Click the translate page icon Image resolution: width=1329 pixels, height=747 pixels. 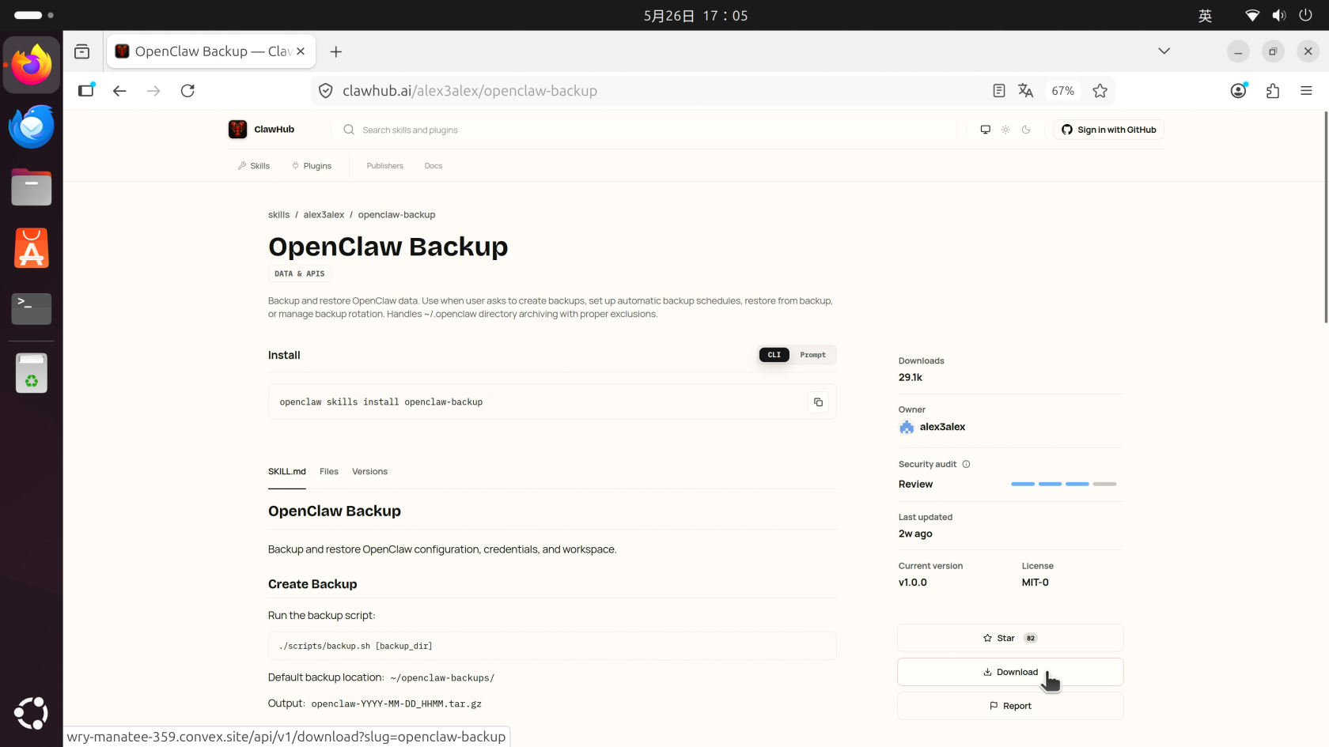pyautogui.click(x=1026, y=91)
